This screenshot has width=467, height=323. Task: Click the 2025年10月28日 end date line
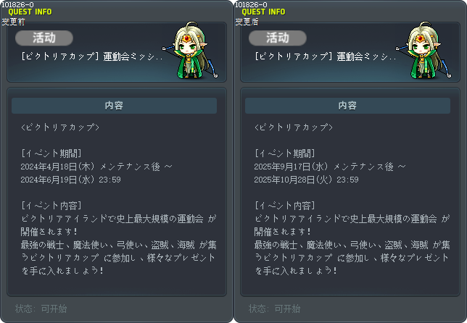point(306,180)
